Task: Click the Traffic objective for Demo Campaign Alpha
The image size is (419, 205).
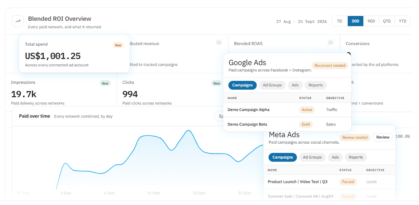Action: tap(332, 110)
